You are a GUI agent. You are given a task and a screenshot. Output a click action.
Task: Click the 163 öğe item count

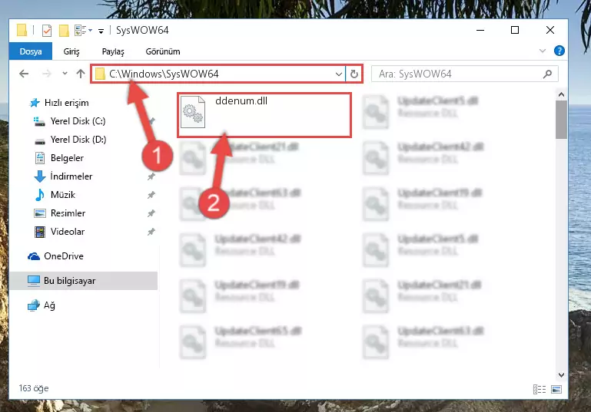[x=34, y=388]
